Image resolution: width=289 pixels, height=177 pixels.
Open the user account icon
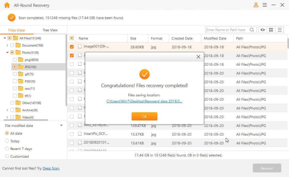click(256, 5)
